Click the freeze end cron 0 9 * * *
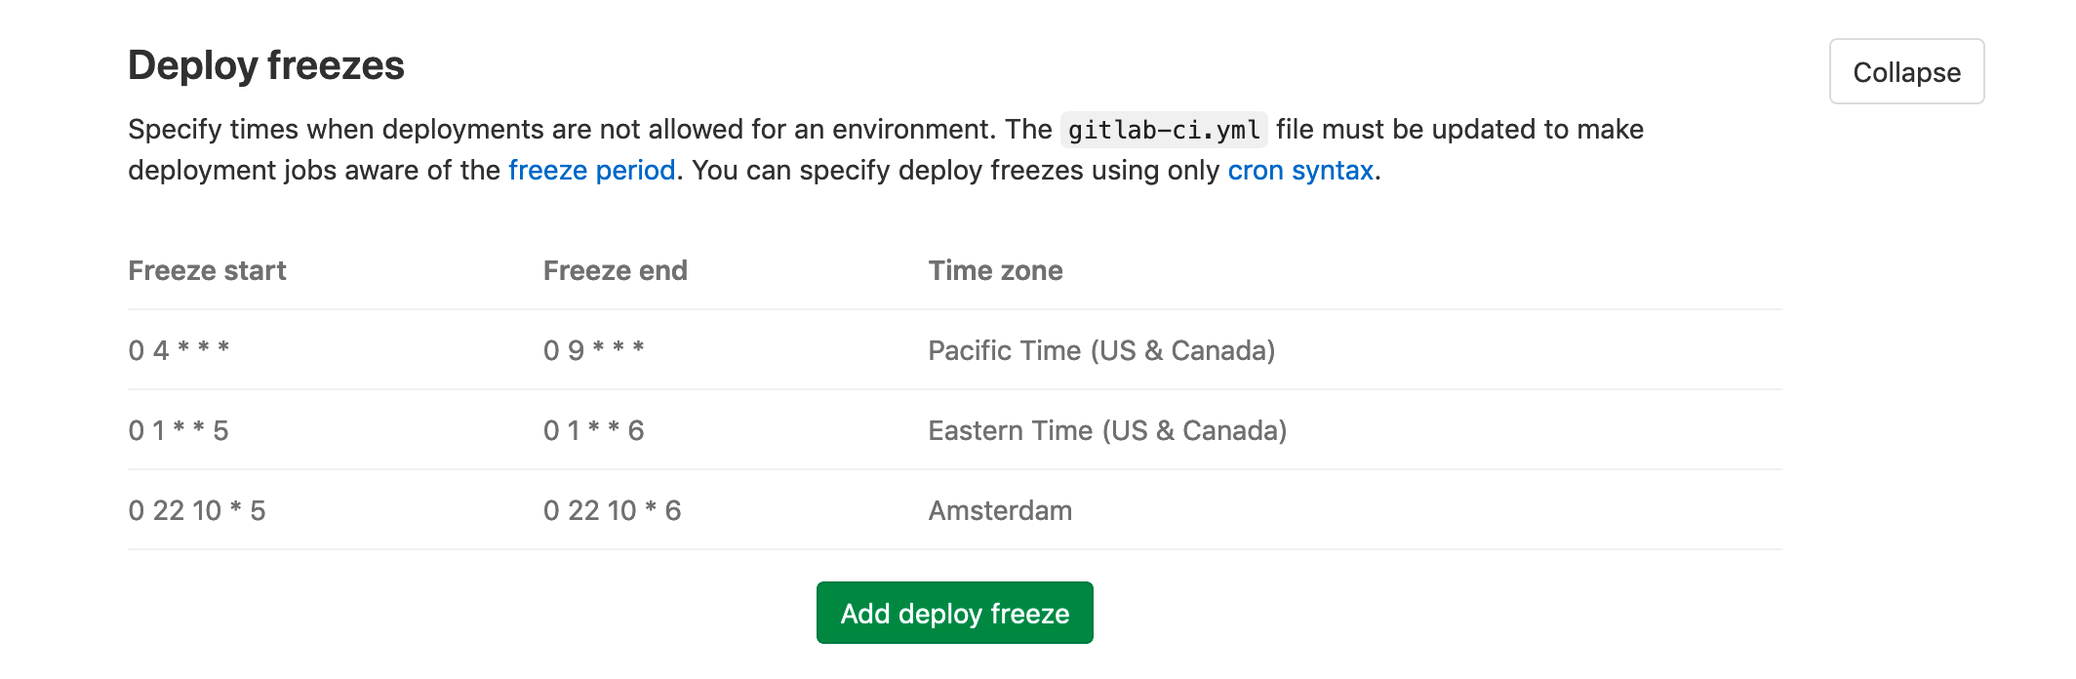This screenshot has height=679, width=2076. (593, 350)
